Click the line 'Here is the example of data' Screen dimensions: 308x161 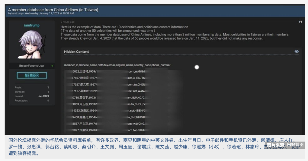125,27
